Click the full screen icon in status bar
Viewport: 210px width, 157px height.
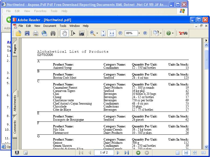17,153
